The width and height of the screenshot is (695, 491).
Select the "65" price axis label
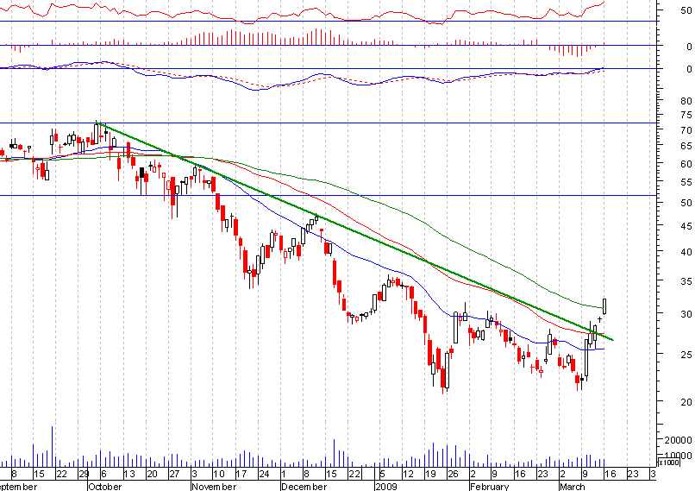(x=686, y=146)
